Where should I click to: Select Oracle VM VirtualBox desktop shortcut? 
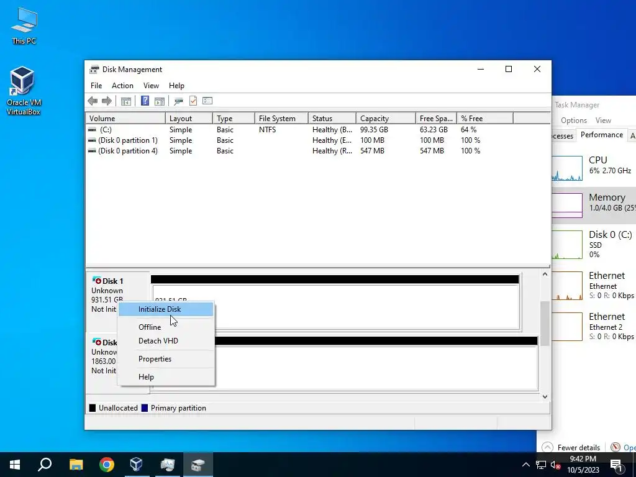coord(24,91)
